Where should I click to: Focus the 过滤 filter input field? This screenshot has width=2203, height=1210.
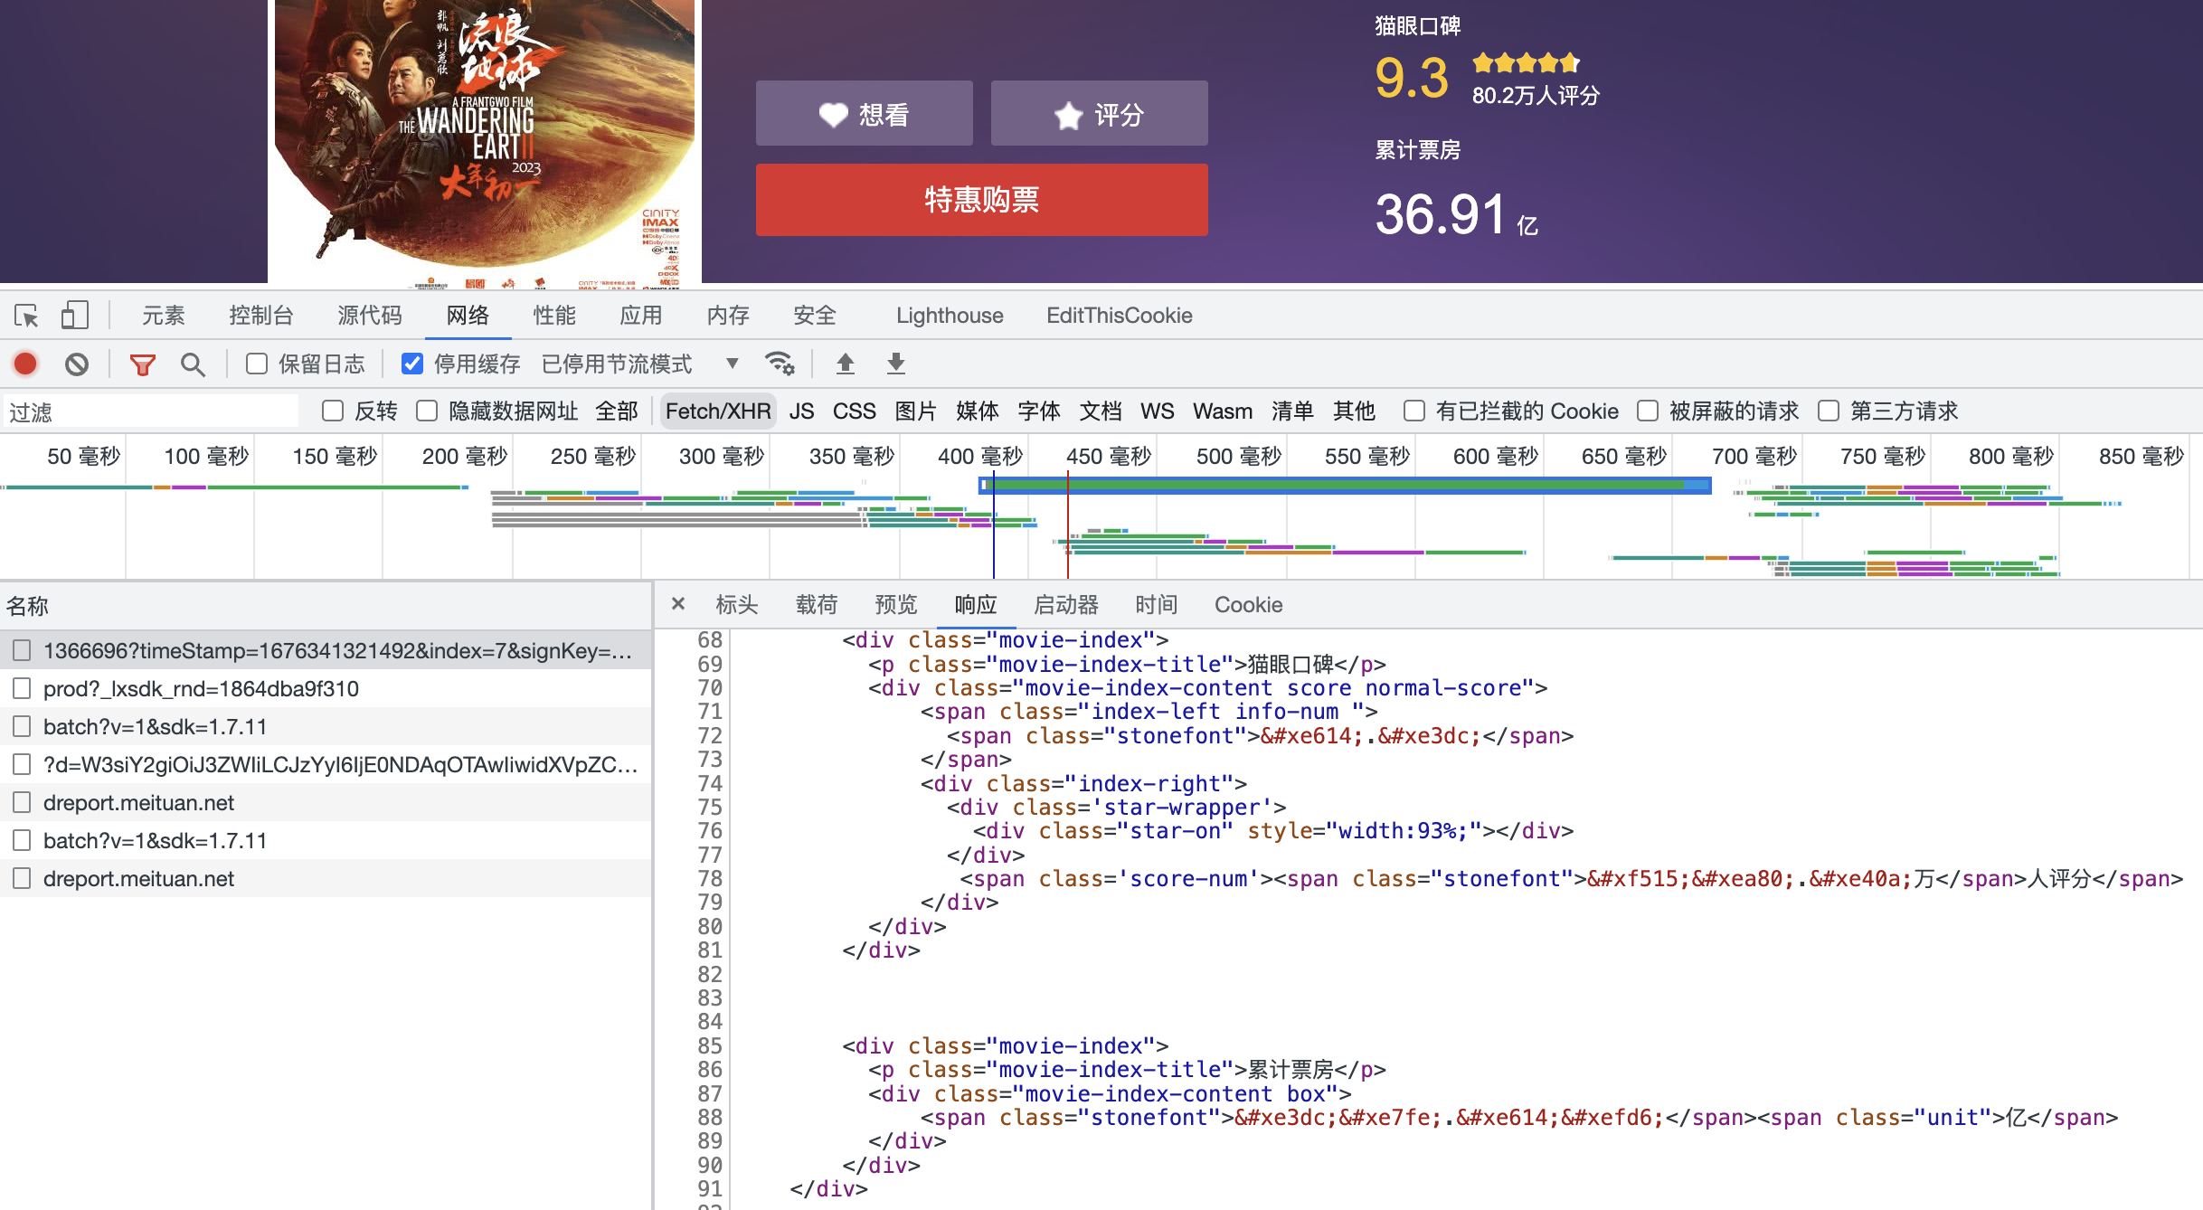tap(151, 411)
